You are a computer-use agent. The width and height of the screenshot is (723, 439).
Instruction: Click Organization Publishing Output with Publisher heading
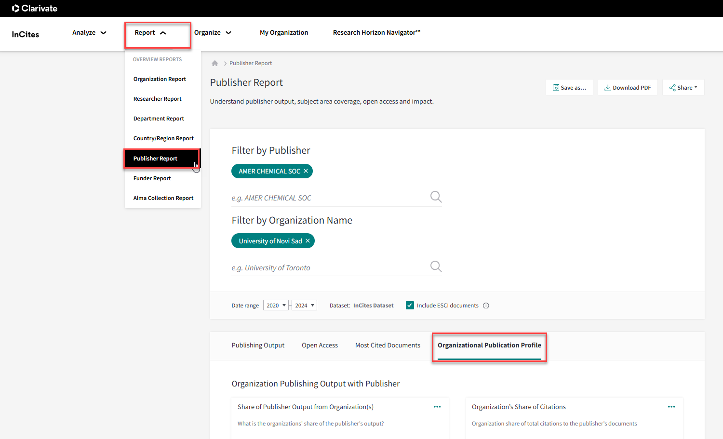[316, 384]
